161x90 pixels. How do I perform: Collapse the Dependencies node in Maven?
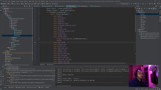(x=138, y=31)
